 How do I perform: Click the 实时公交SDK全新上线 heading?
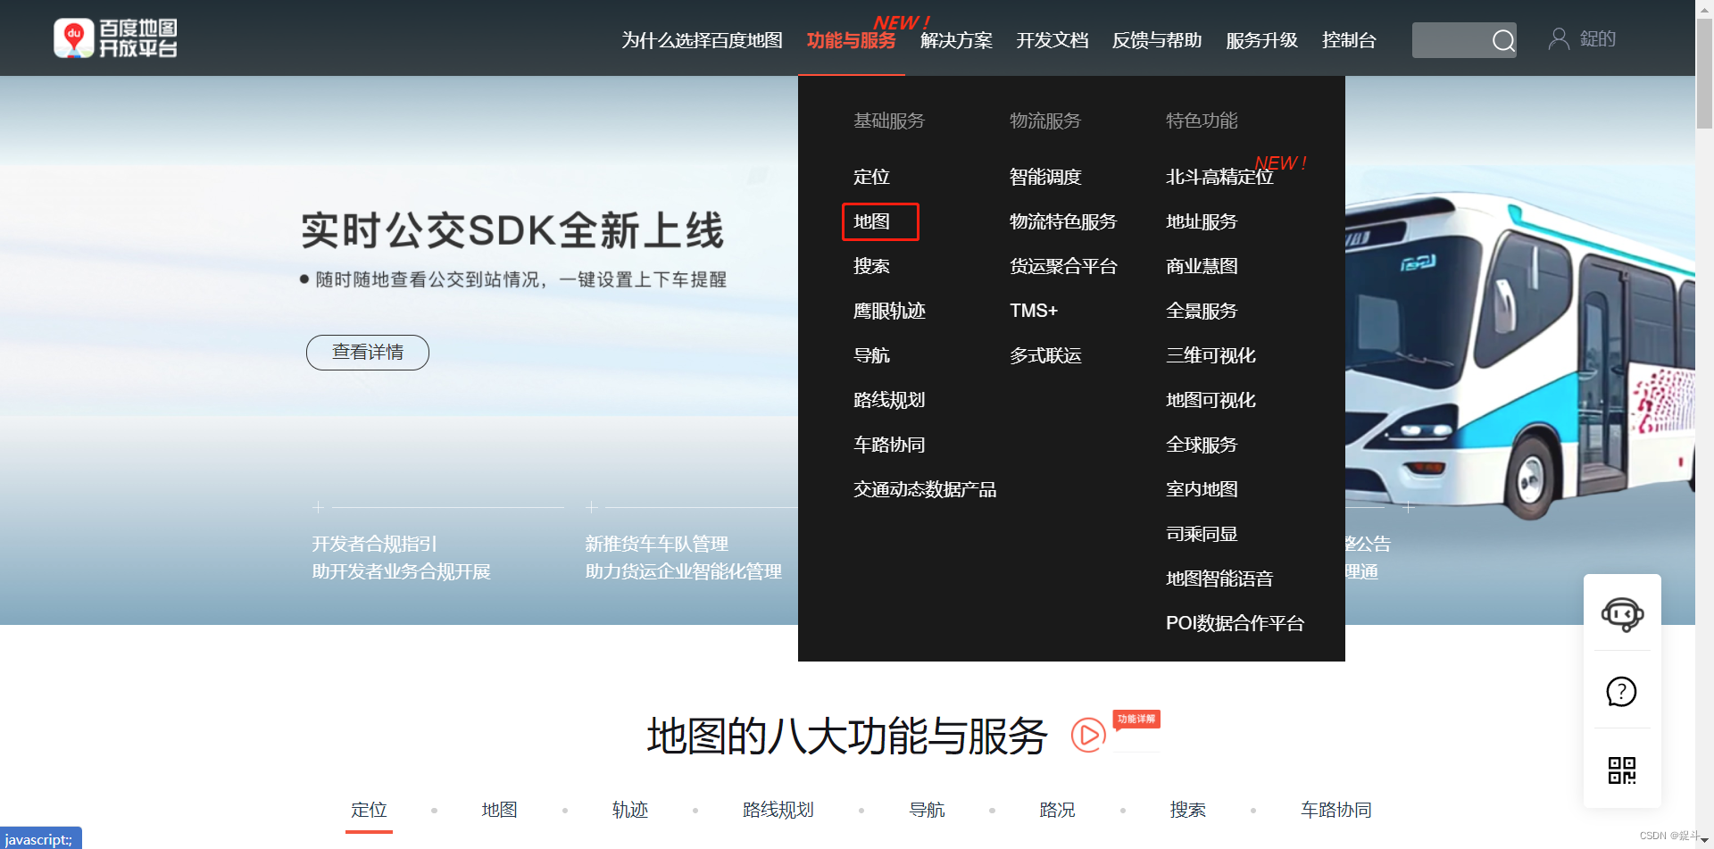(512, 230)
